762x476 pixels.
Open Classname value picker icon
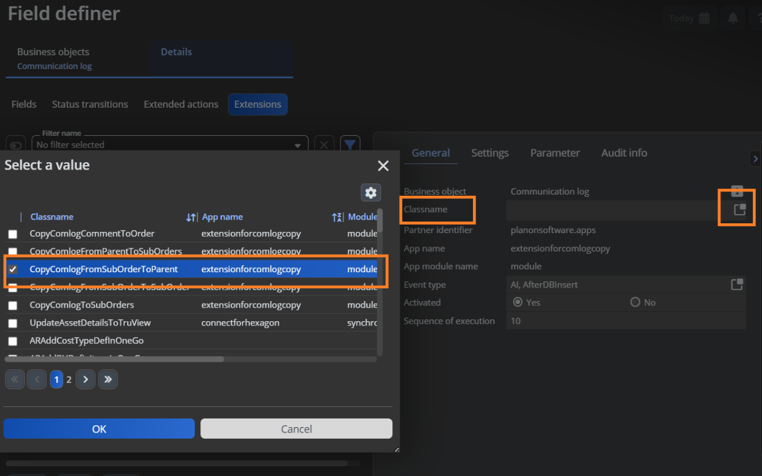[739, 209]
